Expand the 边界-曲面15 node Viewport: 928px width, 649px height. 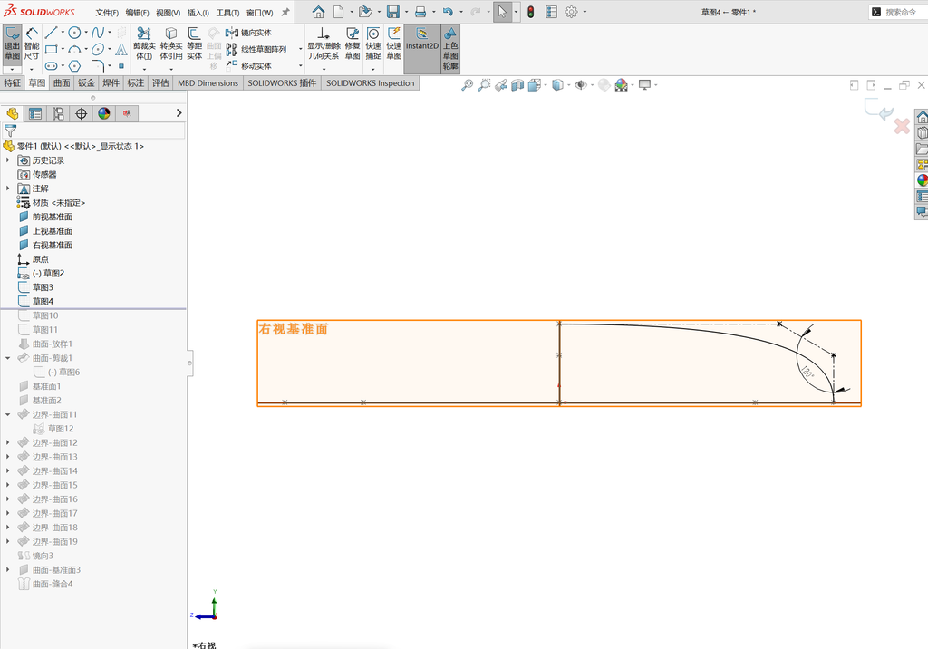[7, 485]
